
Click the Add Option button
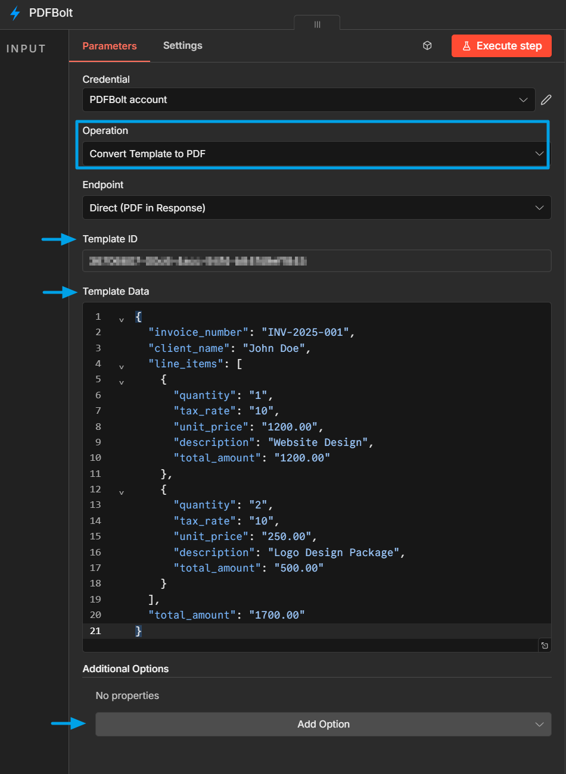[x=324, y=725]
